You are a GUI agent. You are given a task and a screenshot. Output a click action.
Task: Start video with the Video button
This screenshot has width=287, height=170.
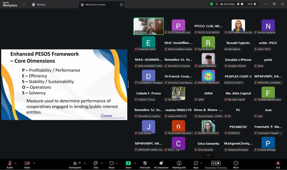pyautogui.click(x=27, y=164)
